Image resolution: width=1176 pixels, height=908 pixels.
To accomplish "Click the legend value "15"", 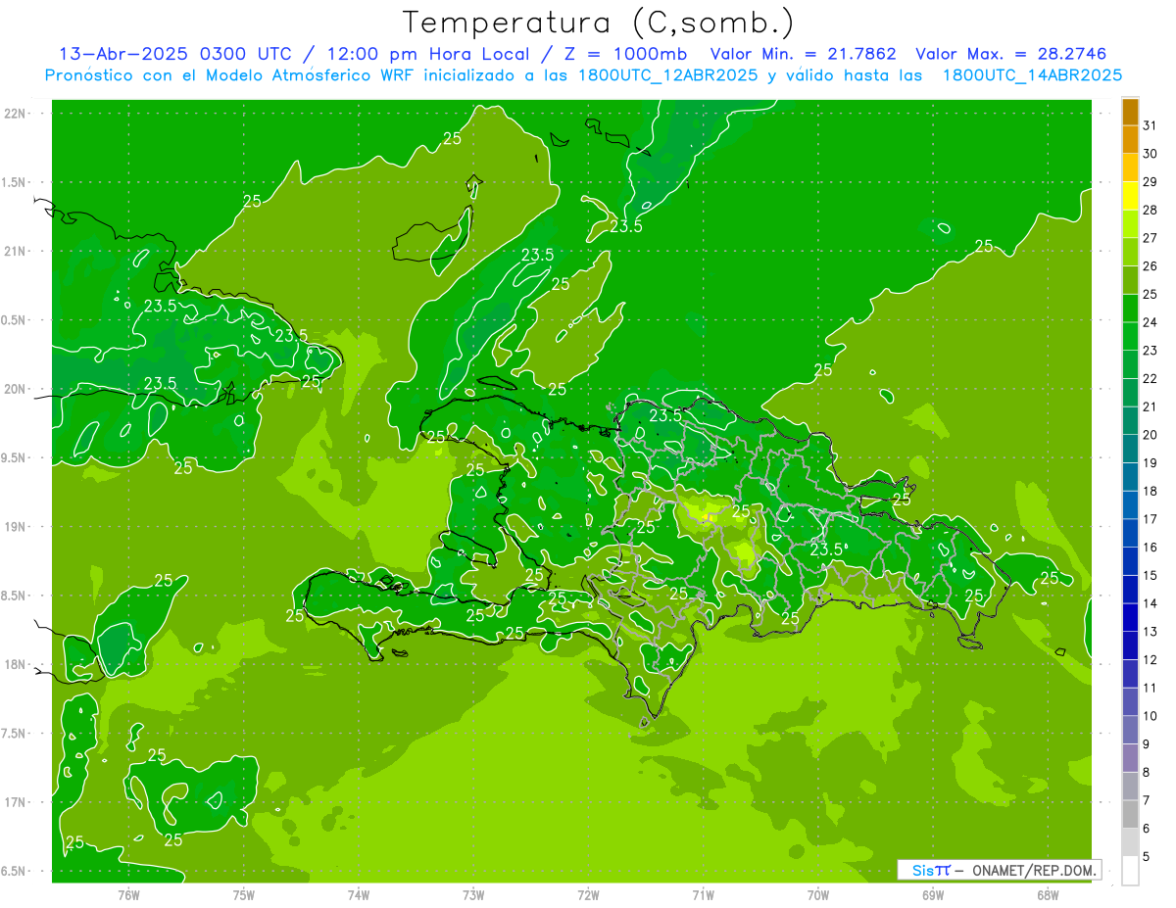I will [1151, 575].
